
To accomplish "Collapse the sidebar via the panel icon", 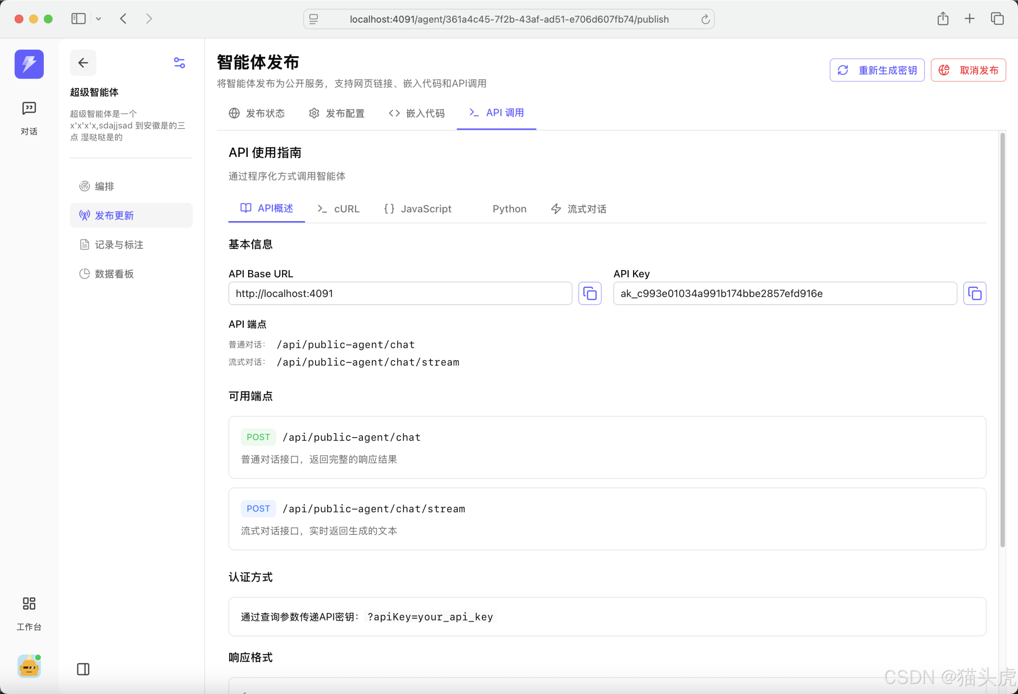I will (83, 669).
